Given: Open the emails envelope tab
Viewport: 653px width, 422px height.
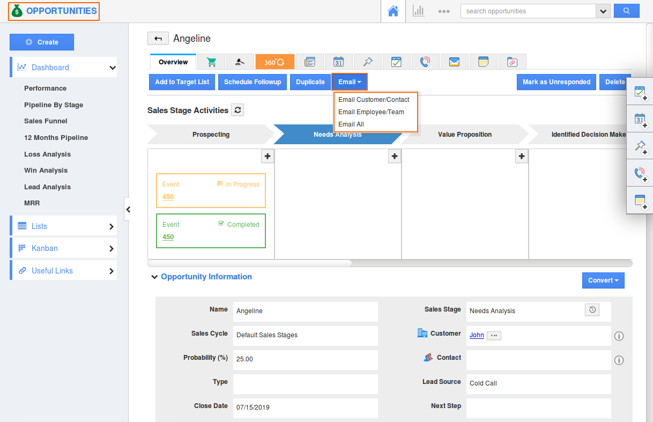Looking at the screenshot, I should (454, 62).
